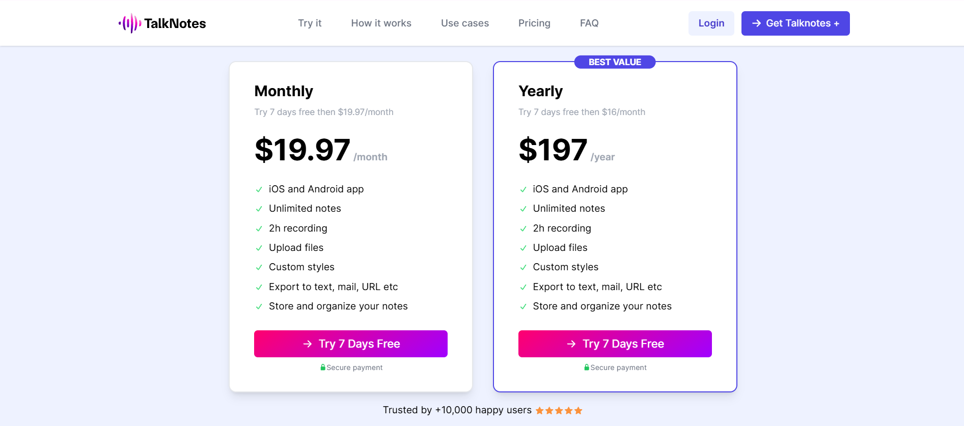Viewport: 964px width, 426px height.
Task: Select Use cases in the navigation
Action: point(464,23)
